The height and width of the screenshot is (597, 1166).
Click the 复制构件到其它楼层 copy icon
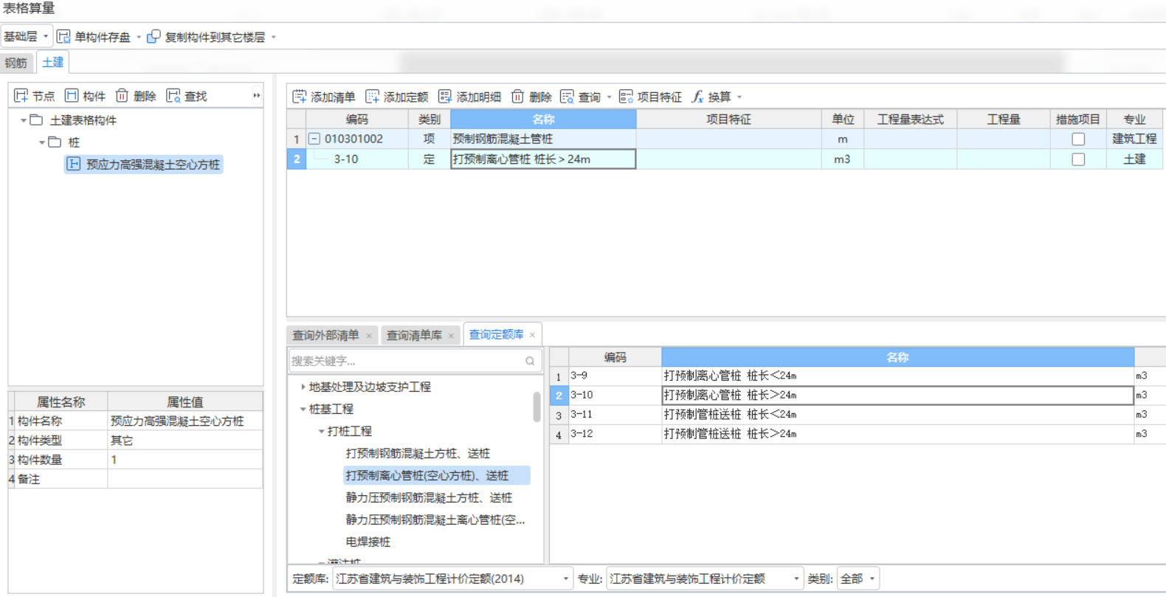[153, 37]
